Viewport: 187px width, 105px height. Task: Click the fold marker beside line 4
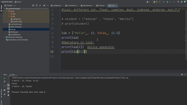pyautogui.click(x=60, y=24)
